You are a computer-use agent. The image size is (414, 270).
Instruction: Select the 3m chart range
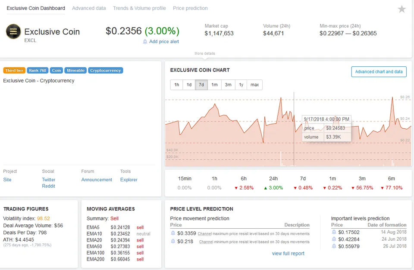[228, 85]
